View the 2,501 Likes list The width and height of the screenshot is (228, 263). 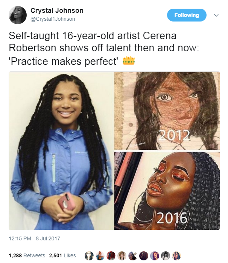click(x=62, y=255)
